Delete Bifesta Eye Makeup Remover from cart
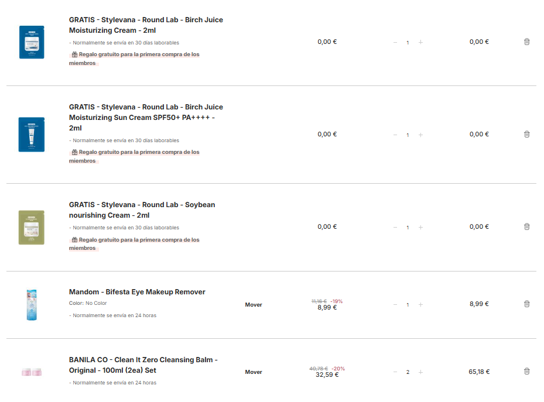Image resolution: width=544 pixels, height=402 pixels. (526, 304)
